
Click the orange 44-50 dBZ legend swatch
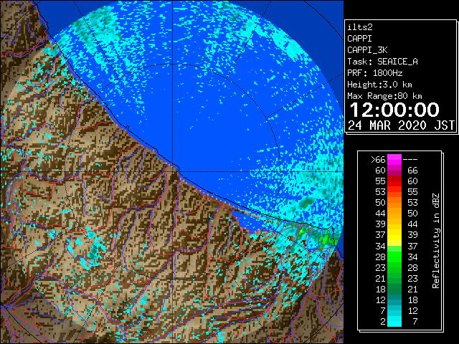tap(394, 214)
